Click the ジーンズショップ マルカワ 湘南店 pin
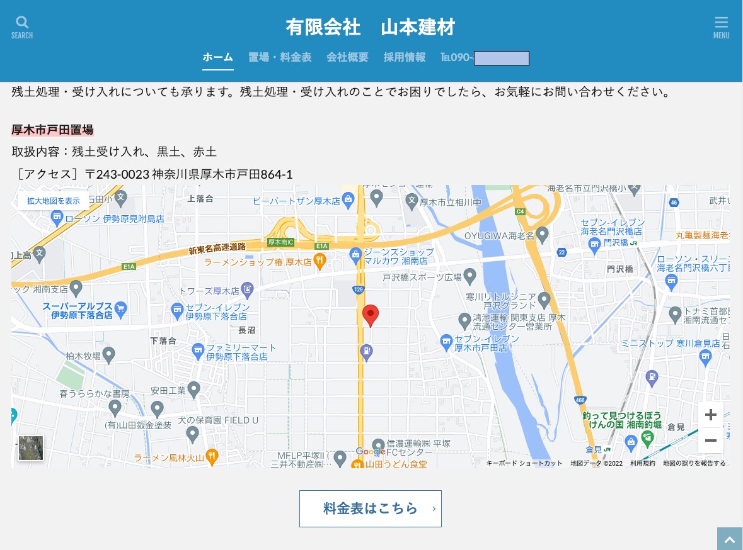This screenshot has height=550, width=743. point(356,255)
